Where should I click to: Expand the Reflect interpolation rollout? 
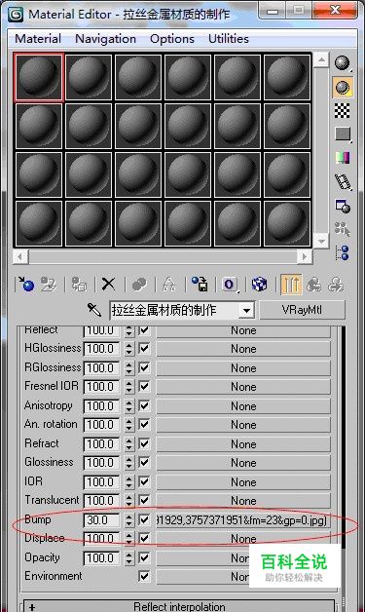coord(179,606)
